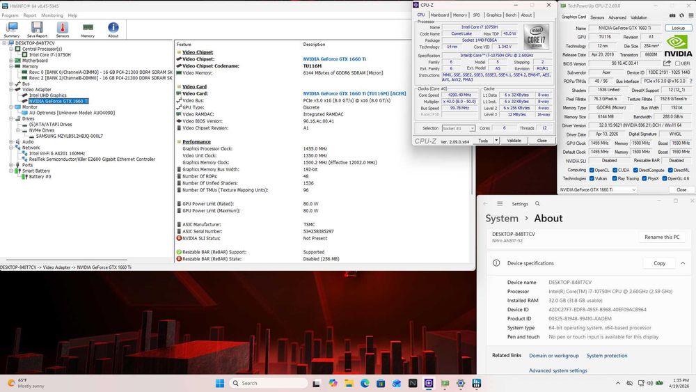The height and width of the screenshot is (392, 696).
Task: Click the BIOS export share icon in GPU-Z
Action: [667, 63]
